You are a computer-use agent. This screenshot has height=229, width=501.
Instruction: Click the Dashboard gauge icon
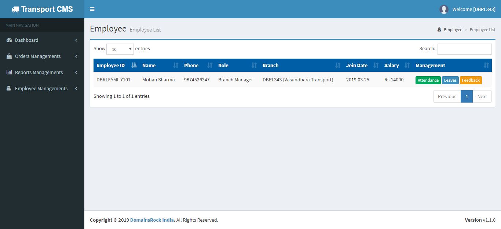(x=9, y=40)
